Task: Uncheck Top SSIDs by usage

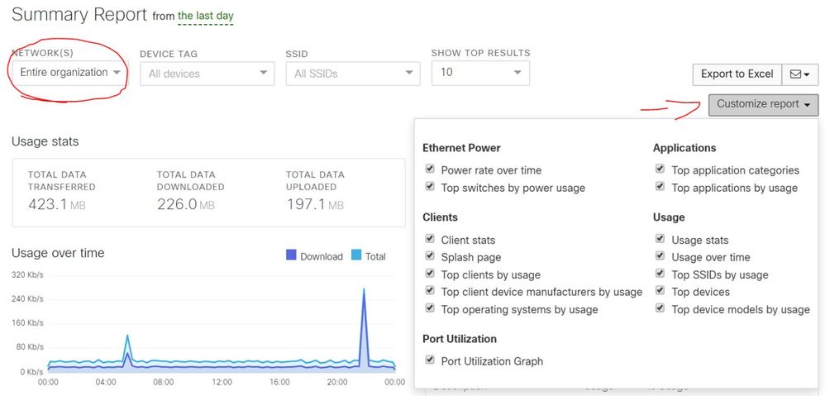Action: pyautogui.click(x=660, y=274)
